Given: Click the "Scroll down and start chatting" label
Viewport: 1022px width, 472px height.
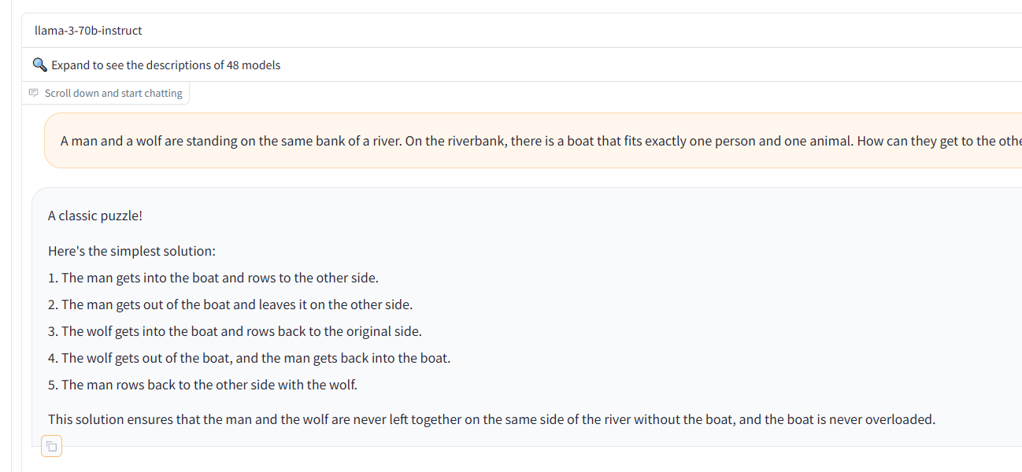Looking at the screenshot, I should [x=113, y=93].
